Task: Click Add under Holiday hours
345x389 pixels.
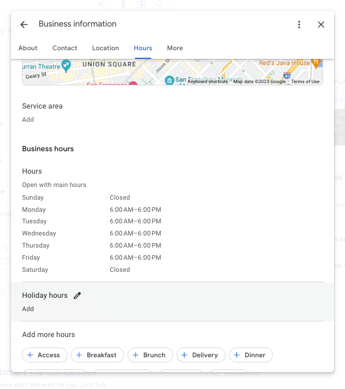Action: tap(28, 309)
